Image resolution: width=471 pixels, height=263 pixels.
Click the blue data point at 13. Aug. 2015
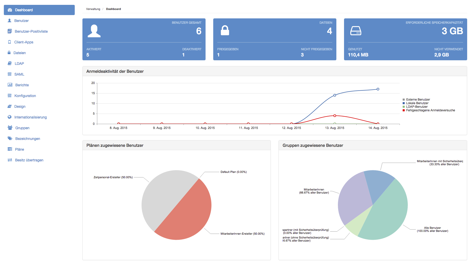335,95
